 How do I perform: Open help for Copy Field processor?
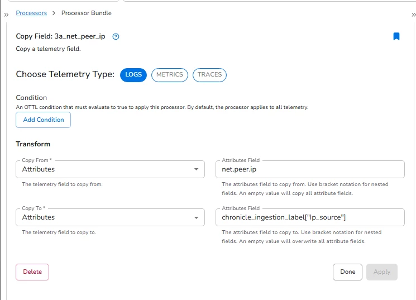coord(116,37)
